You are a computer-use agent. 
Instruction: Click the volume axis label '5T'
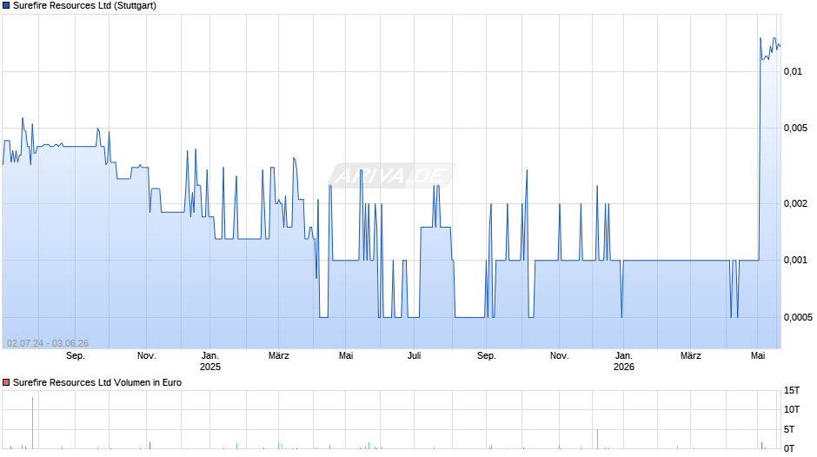[x=789, y=429]
